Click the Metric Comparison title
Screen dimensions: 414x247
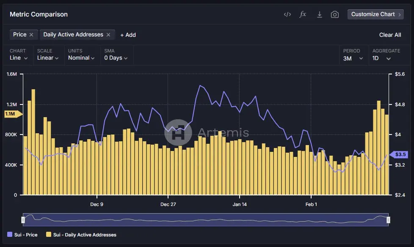tap(39, 14)
